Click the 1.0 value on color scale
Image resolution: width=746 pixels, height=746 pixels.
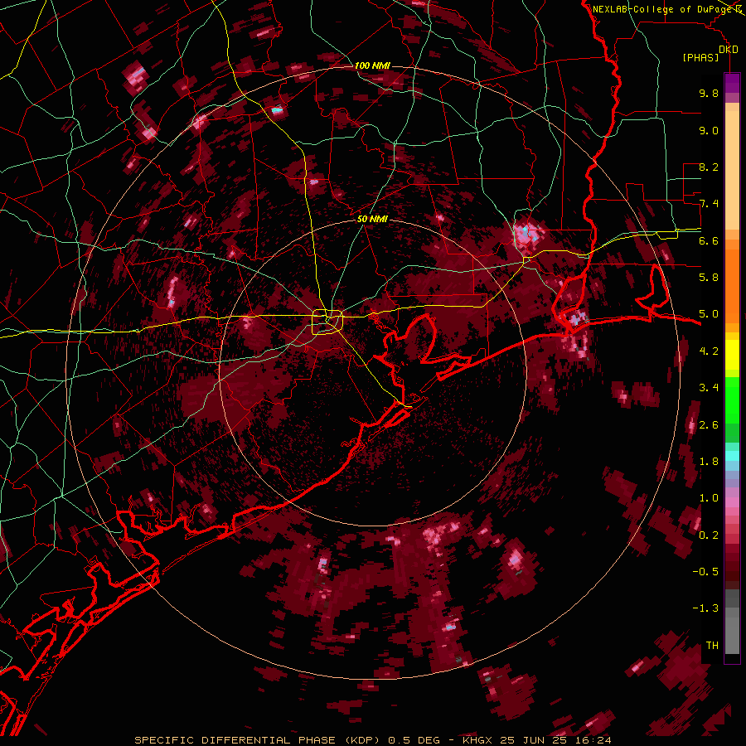pyautogui.click(x=709, y=498)
